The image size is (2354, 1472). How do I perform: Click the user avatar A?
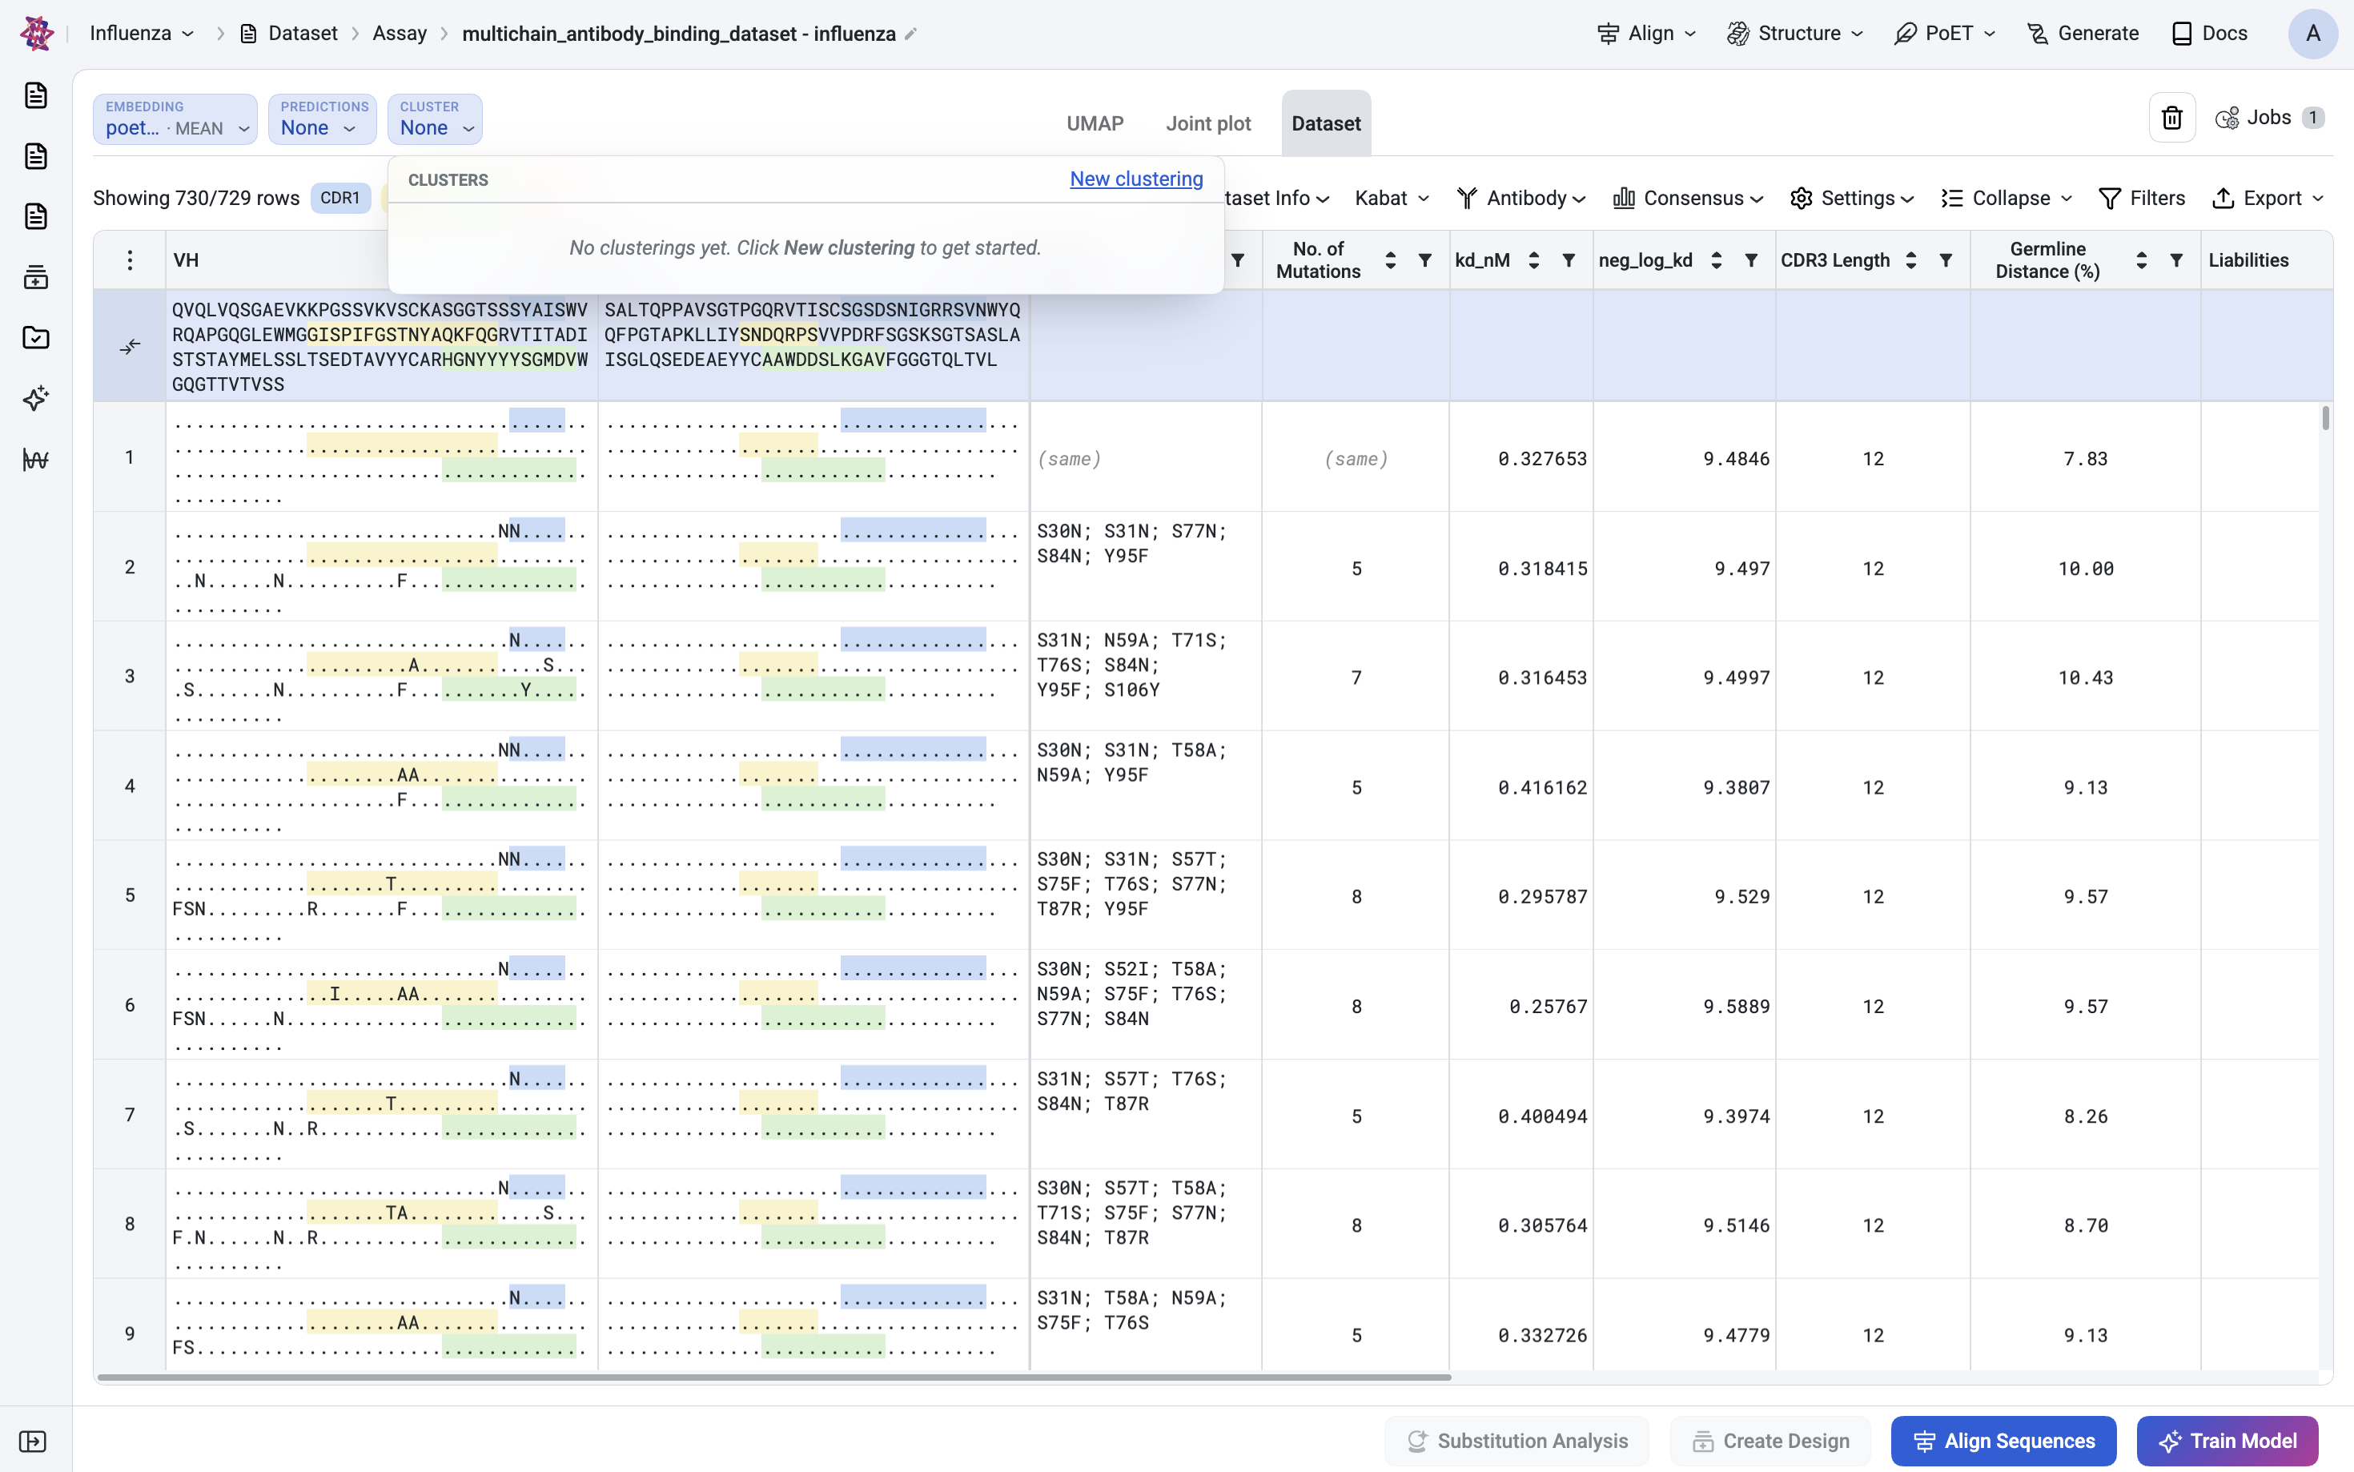tap(2312, 34)
